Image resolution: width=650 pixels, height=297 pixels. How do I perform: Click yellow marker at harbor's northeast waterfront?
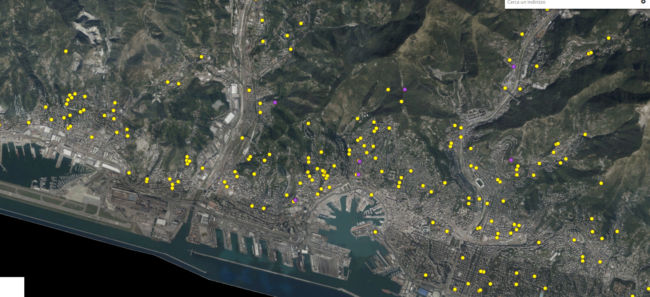[371, 195]
